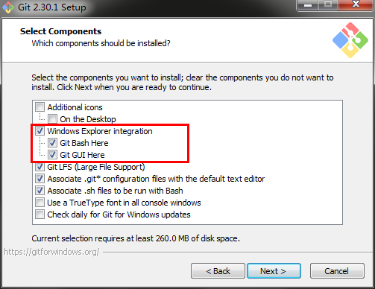Viewport: 375px width, 289px height.
Task: Toggle the Git GUI Here checkbox
Action: point(52,155)
